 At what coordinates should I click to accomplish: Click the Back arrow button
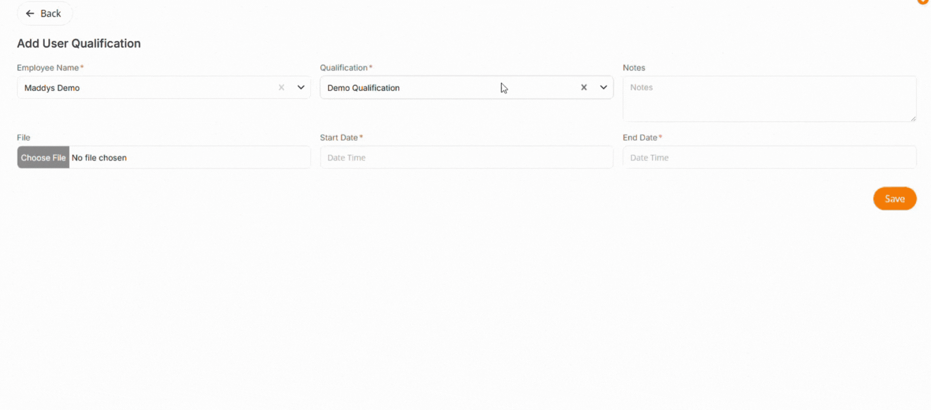coord(44,14)
